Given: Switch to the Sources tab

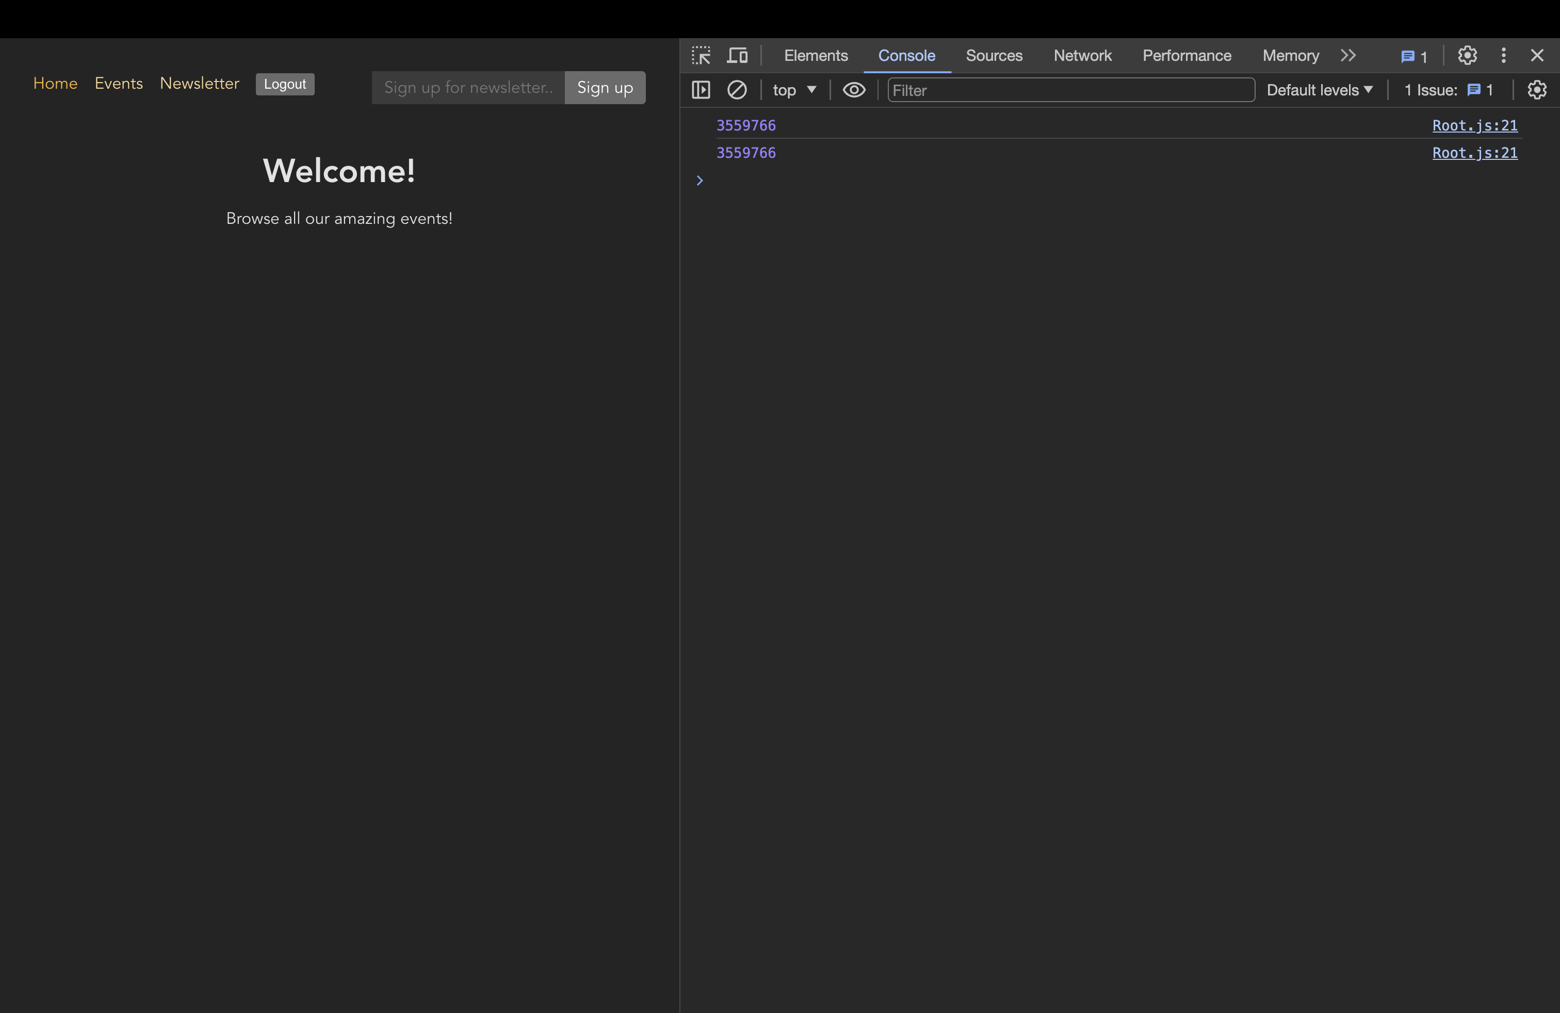Looking at the screenshot, I should 994,56.
